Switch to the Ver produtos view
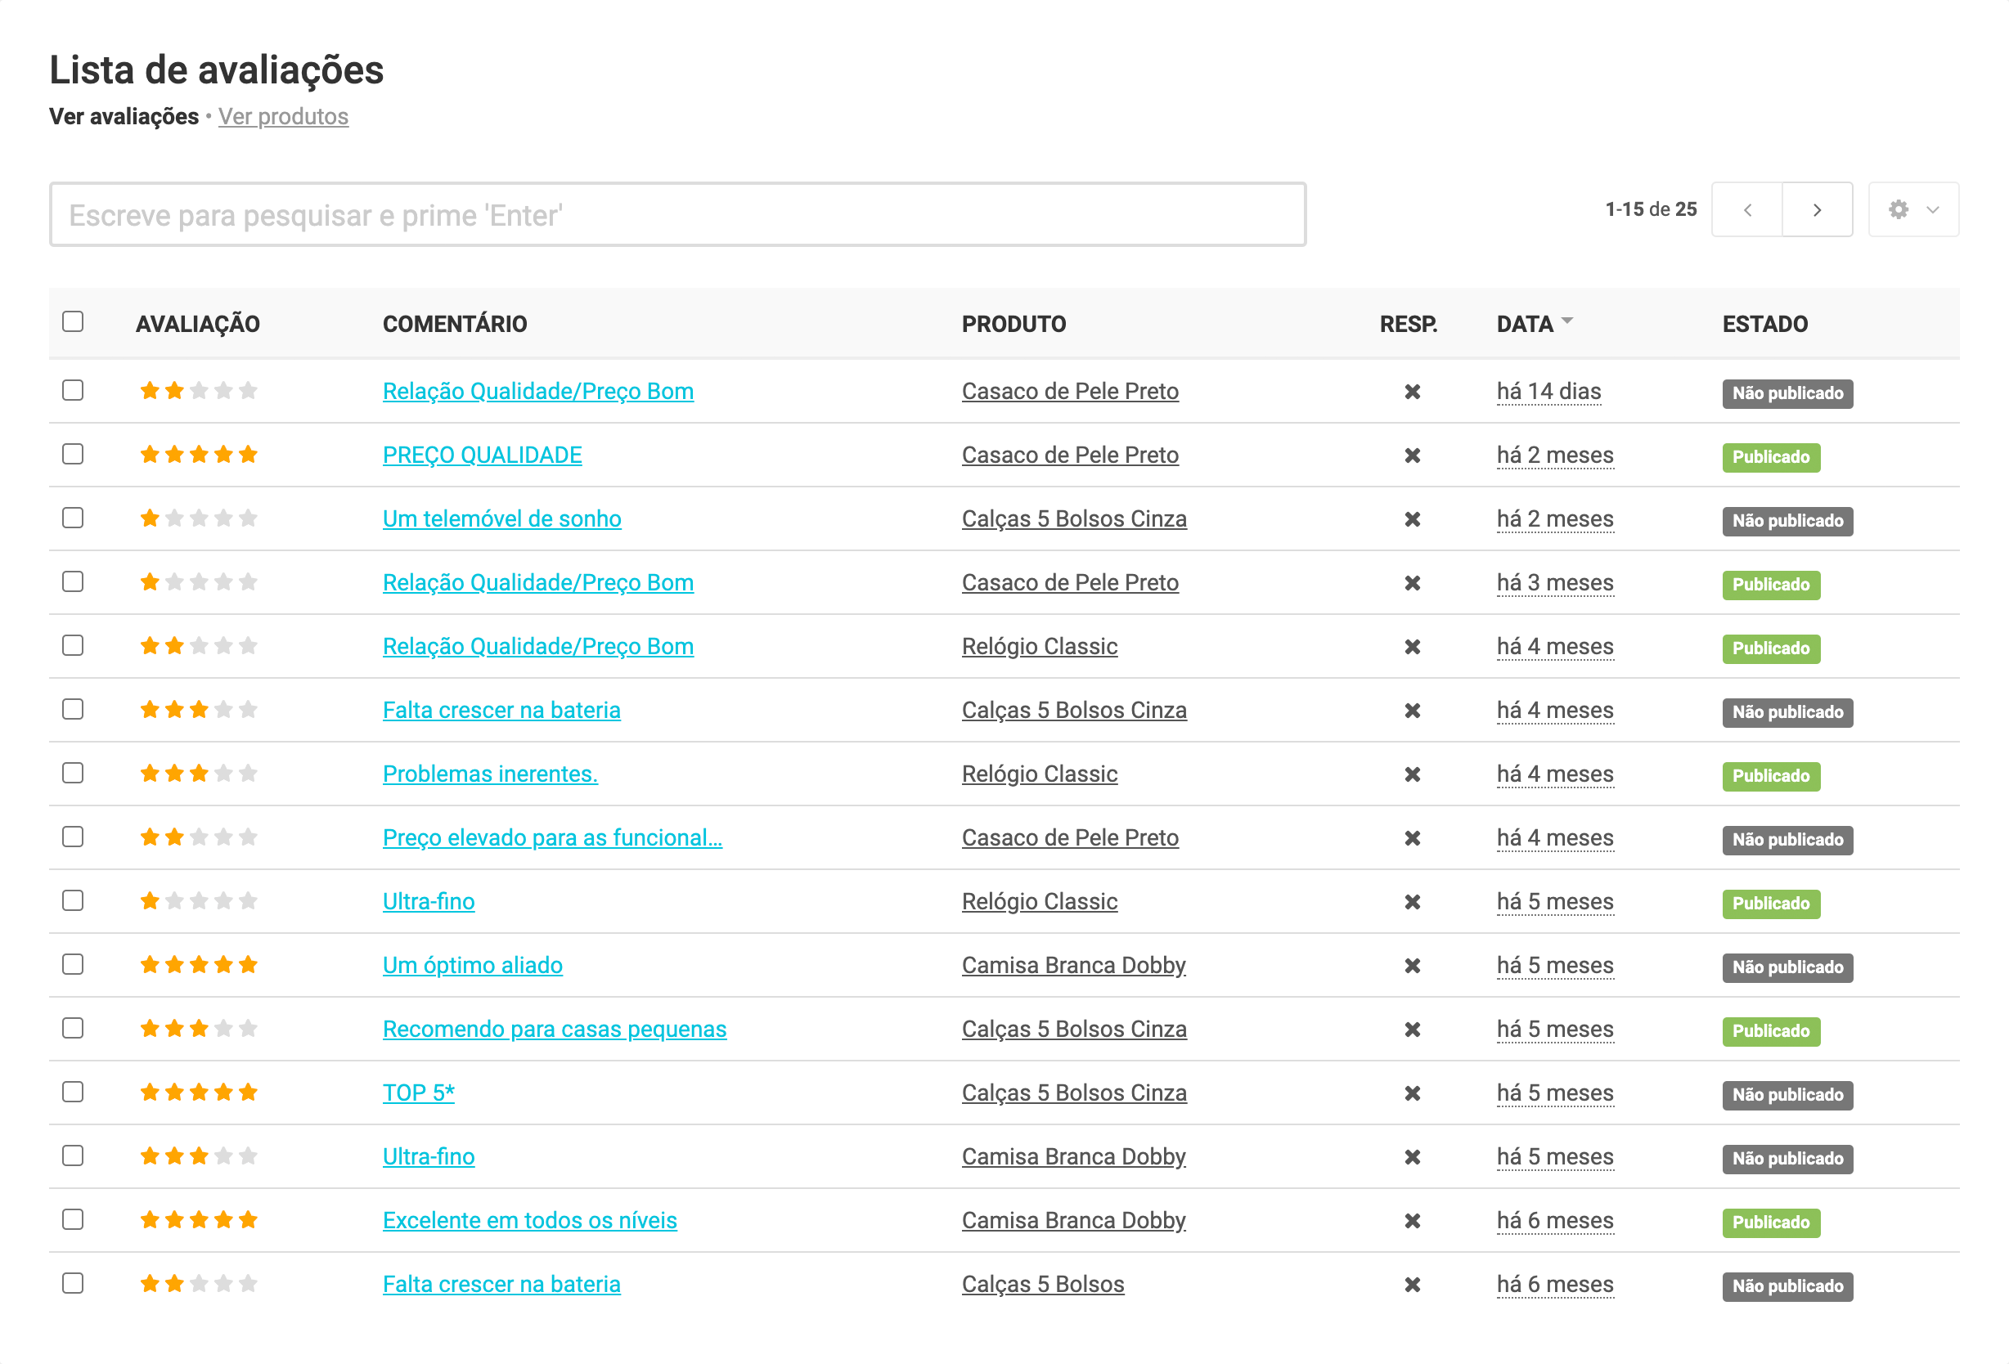The height and width of the screenshot is (1364, 2009). click(283, 117)
